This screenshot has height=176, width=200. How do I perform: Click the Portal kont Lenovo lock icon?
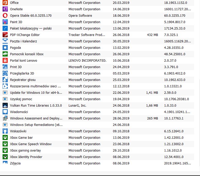(x=5, y=61)
